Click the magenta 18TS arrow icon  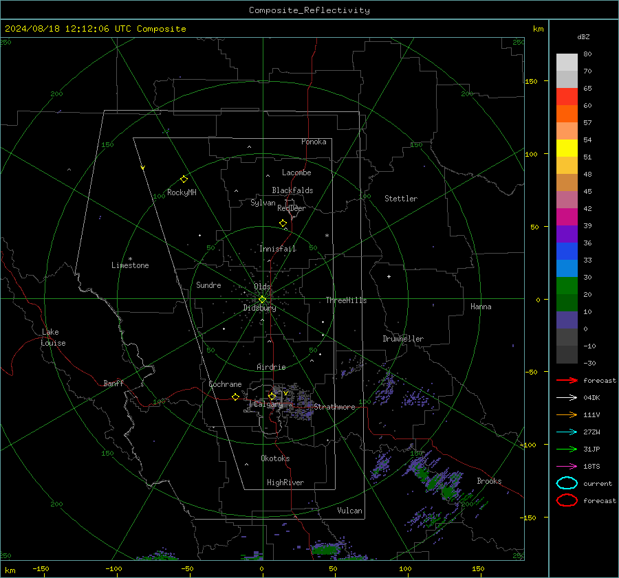pos(567,467)
